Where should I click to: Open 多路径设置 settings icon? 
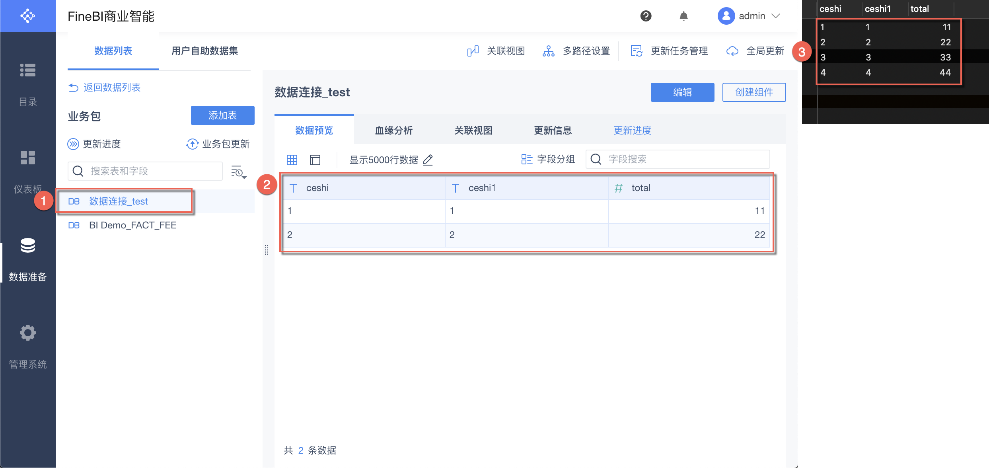point(549,51)
